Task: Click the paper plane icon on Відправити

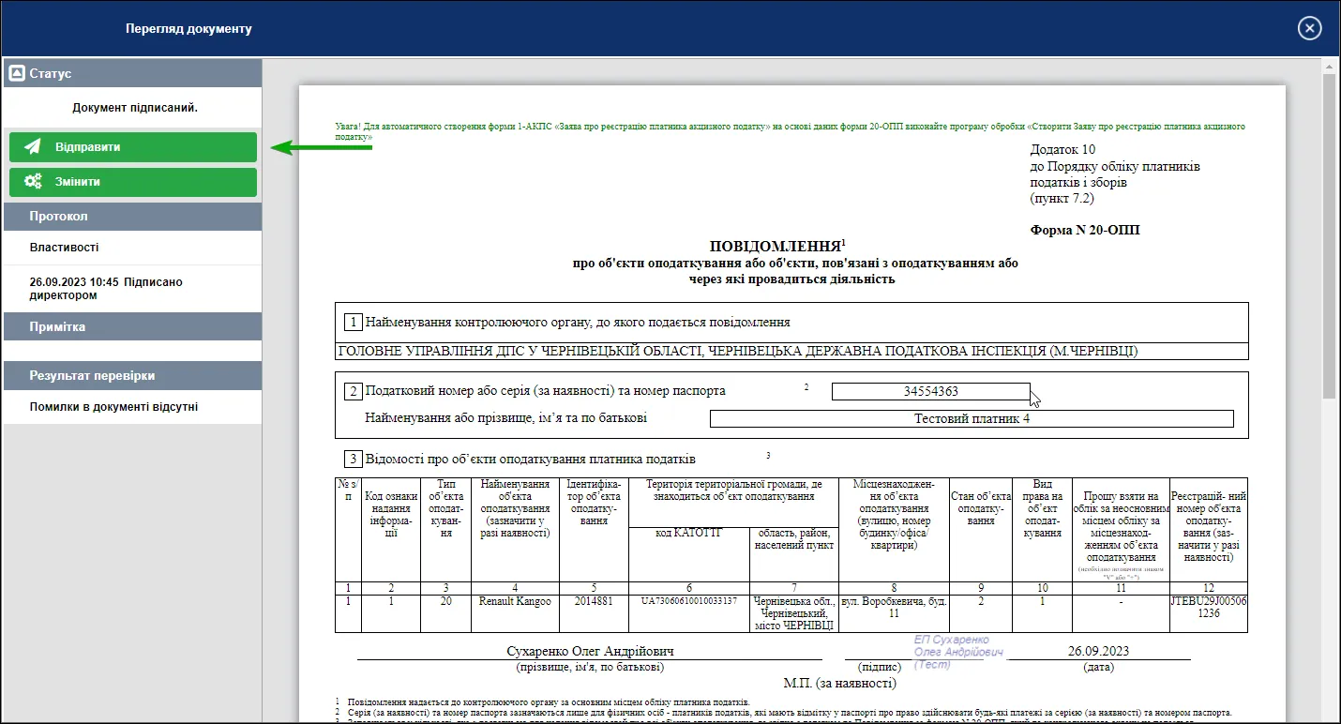Action: click(33, 147)
